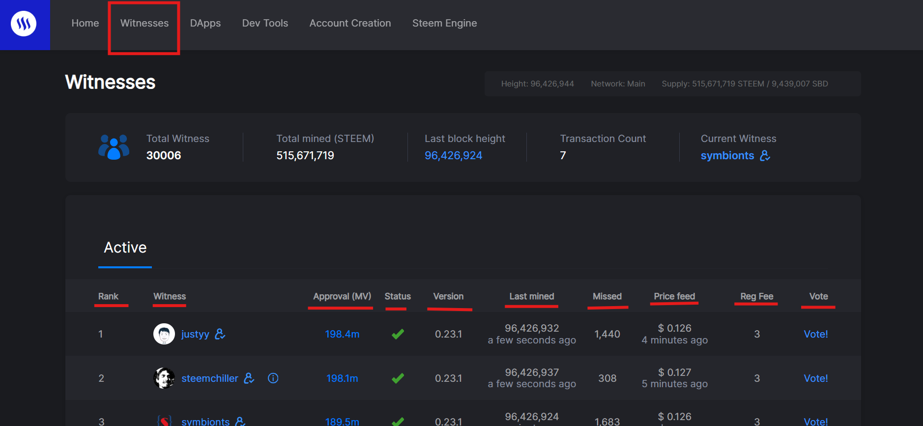Click the Steem logo icon
This screenshot has height=426, width=923.
pos(24,23)
